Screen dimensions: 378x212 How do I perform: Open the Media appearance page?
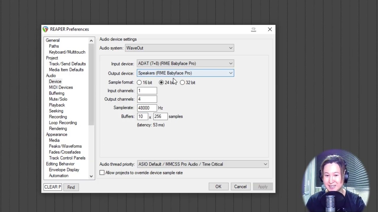tap(54, 140)
